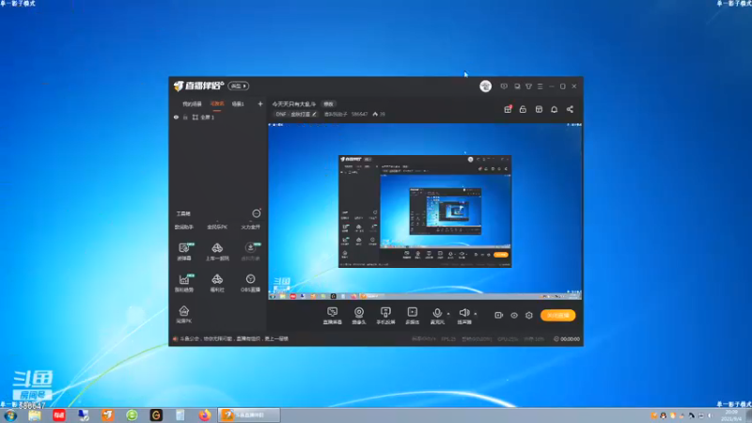Open the black G icon app in the taskbar
The width and height of the screenshot is (752, 423).
click(x=156, y=415)
